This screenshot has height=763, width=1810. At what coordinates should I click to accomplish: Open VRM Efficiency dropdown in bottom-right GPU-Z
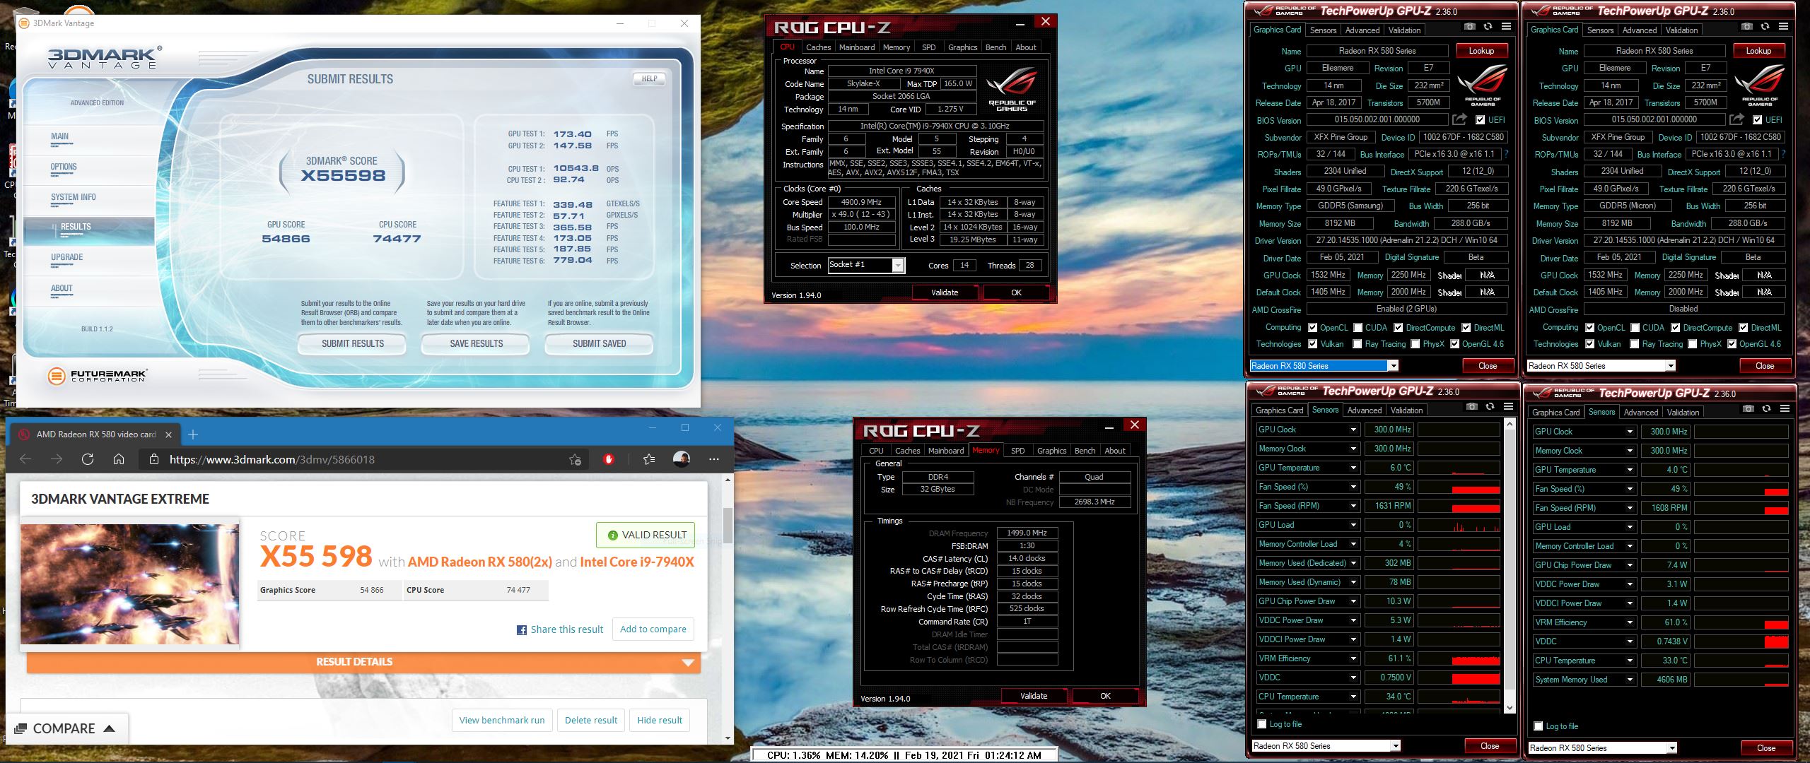click(x=1630, y=622)
